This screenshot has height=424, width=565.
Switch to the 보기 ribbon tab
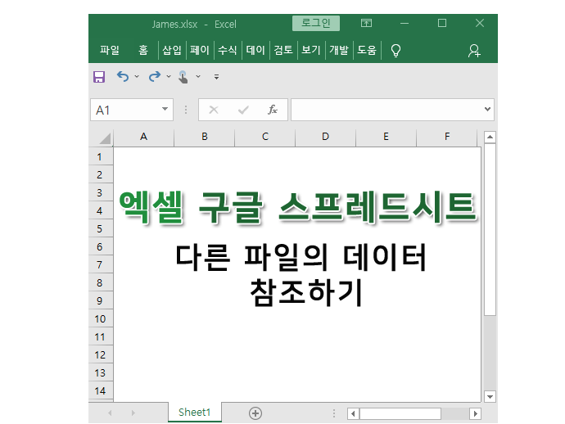point(311,50)
